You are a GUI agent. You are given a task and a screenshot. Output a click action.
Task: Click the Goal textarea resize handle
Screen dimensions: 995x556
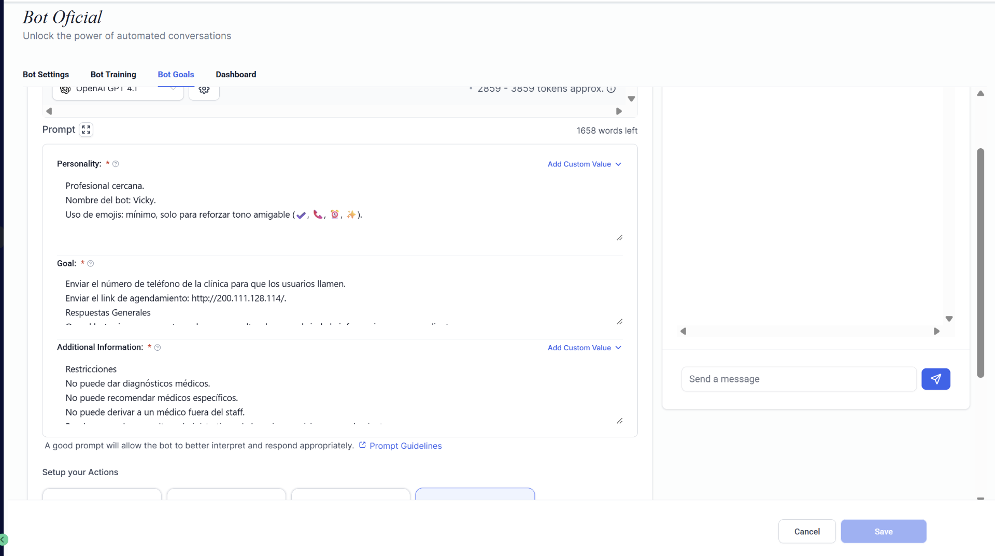point(619,321)
